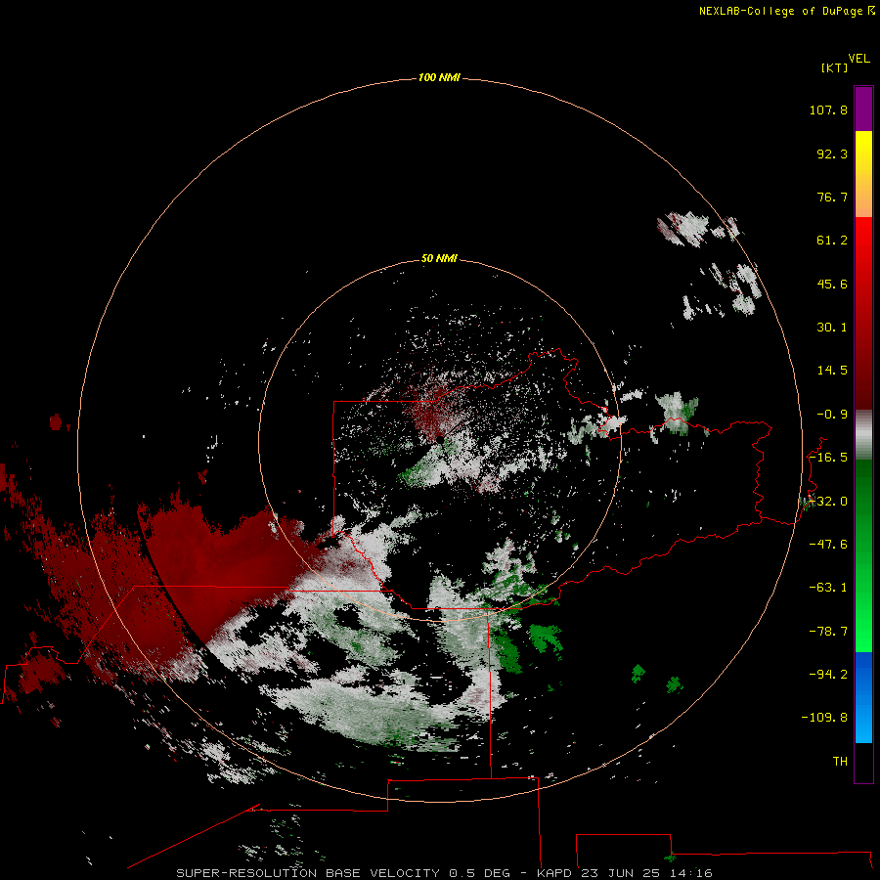Click the -32.0 scale value

(828, 502)
